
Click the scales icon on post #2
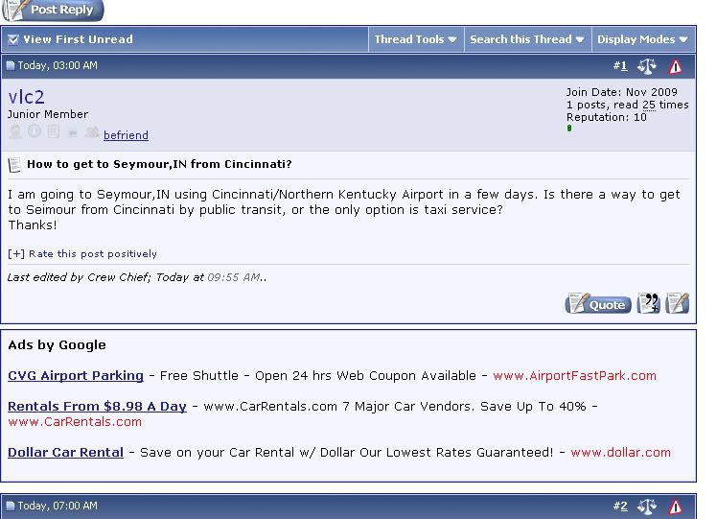tap(647, 507)
